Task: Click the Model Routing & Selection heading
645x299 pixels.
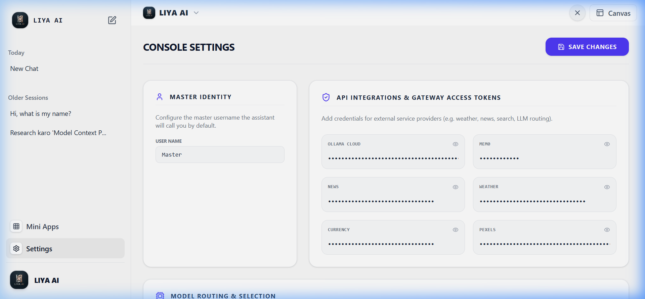Action: [223, 296]
